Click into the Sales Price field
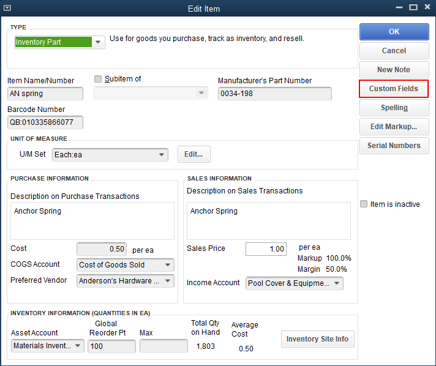Image resolution: width=436 pixels, height=366 pixels. click(x=266, y=249)
